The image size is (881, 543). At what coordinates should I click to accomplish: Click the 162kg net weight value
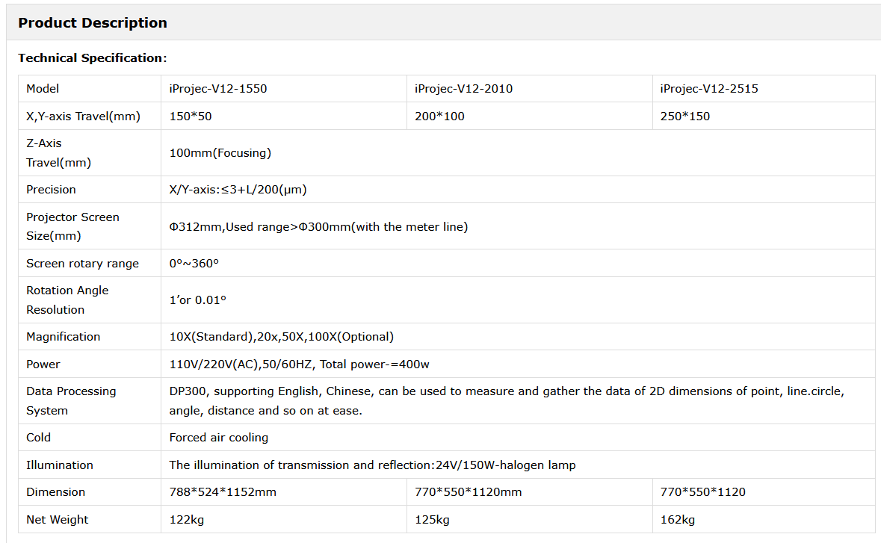(x=677, y=520)
